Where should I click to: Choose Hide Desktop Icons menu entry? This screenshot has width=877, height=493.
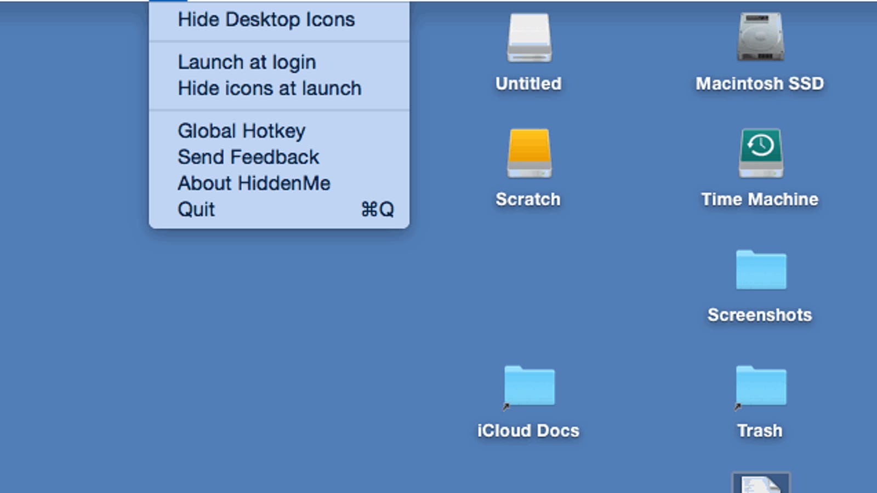click(279, 20)
